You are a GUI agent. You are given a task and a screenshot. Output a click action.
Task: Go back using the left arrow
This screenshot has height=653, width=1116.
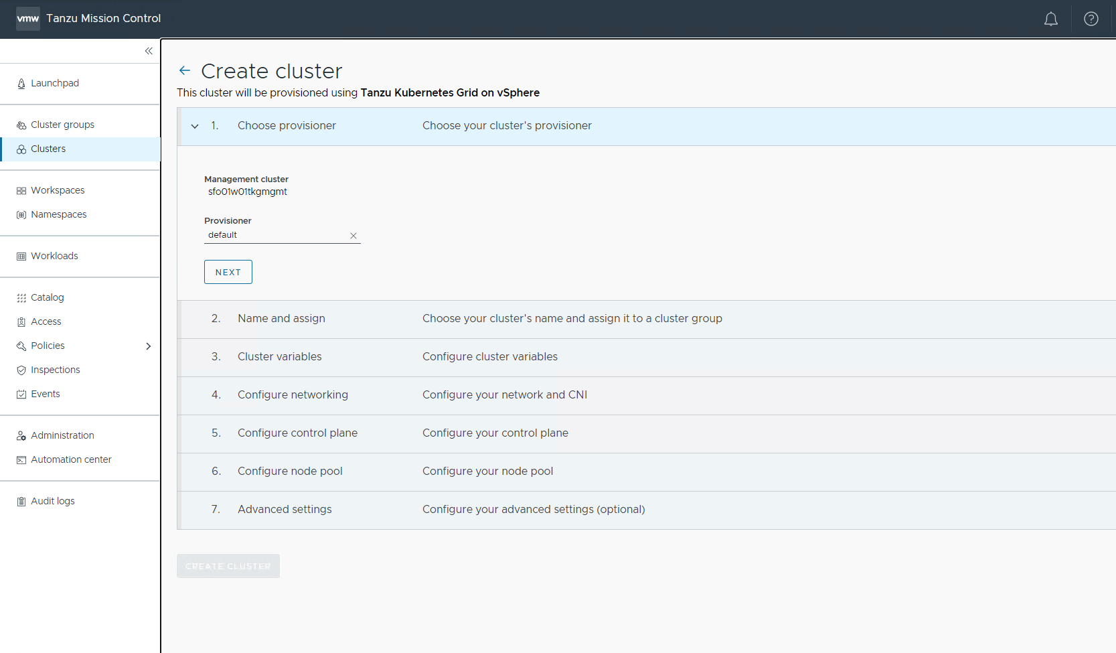(185, 70)
